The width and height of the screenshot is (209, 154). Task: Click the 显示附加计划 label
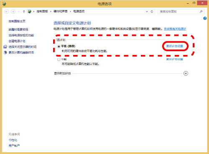click(x=62, y=73)
